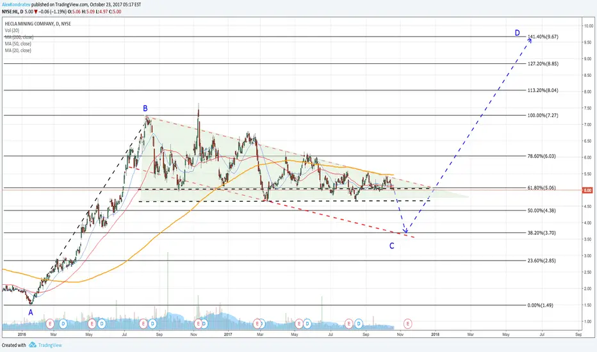Click the 2016 label on time axis
This screenshot has width=597, height=352.
click(22, 335)
